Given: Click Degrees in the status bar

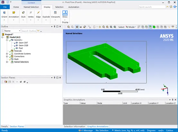Looking at the screenshot, I should pos(151,130).
